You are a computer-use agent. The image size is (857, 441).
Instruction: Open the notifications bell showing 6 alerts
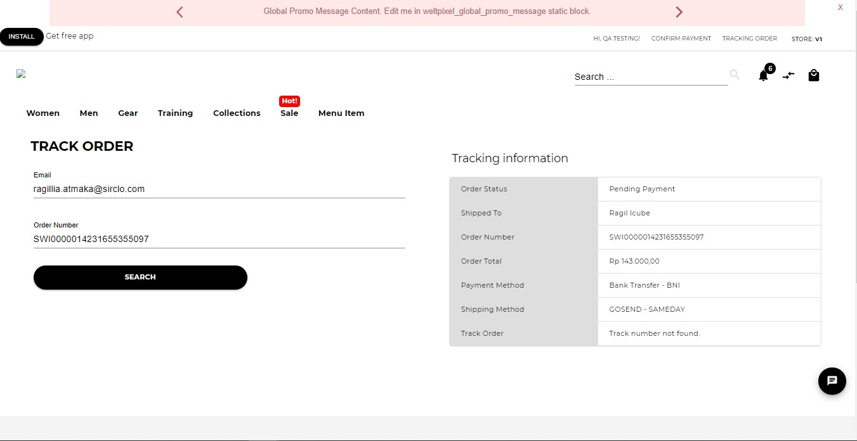point(763,74)
